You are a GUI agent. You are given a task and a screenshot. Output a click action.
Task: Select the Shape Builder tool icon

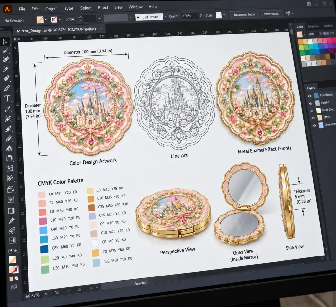click(x=10, y=178)
